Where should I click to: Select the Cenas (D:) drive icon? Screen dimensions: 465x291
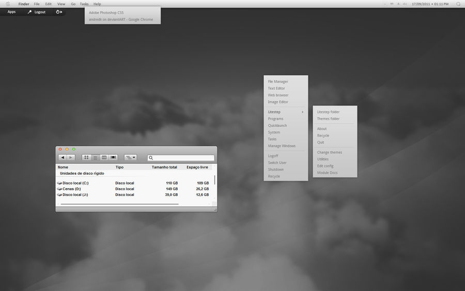pyautogui.click(x=59, y=189)
